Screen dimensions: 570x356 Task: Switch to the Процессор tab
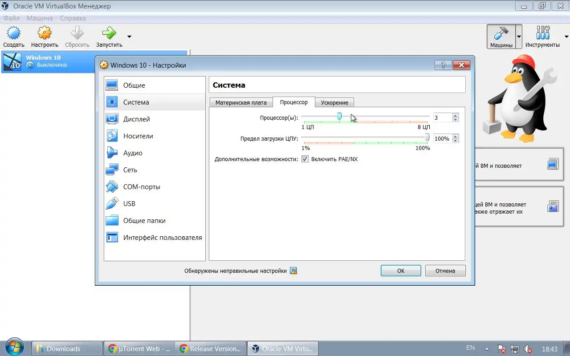coord(293,102)
